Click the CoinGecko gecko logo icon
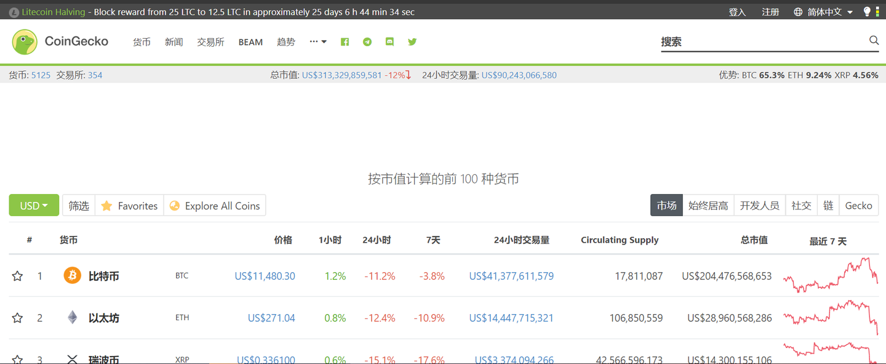This screenshot has width=886, height=364. pyautogui.click(x=25, y=42)
